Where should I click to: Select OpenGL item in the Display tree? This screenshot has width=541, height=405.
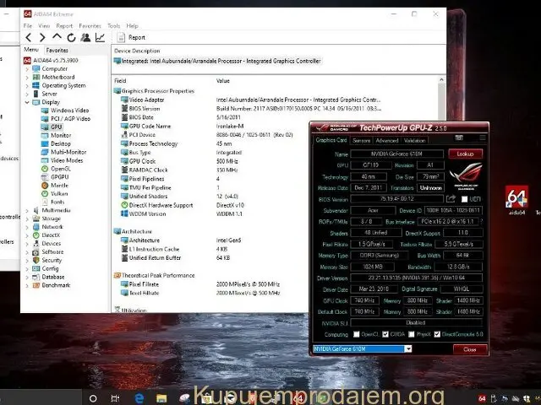click(x=61, y=169)
